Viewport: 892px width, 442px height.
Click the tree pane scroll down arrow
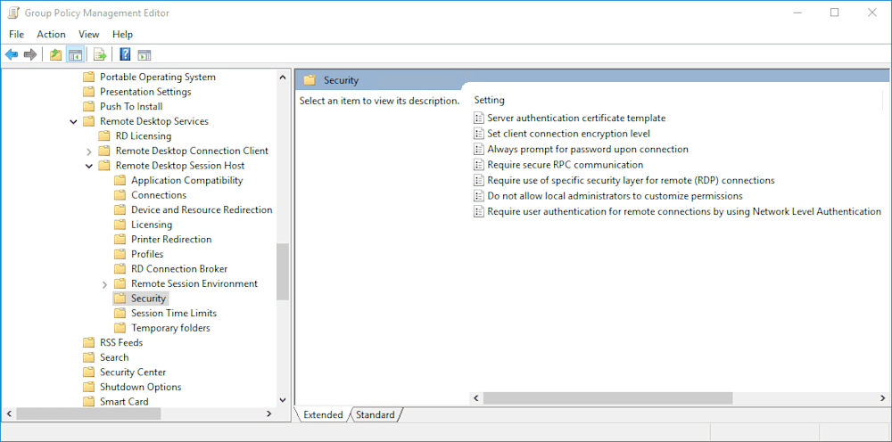(x=283, y=401)
